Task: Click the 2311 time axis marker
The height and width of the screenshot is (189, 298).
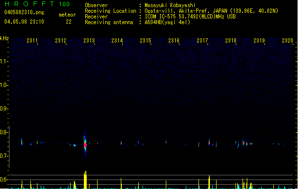Action: pos(32,41)
